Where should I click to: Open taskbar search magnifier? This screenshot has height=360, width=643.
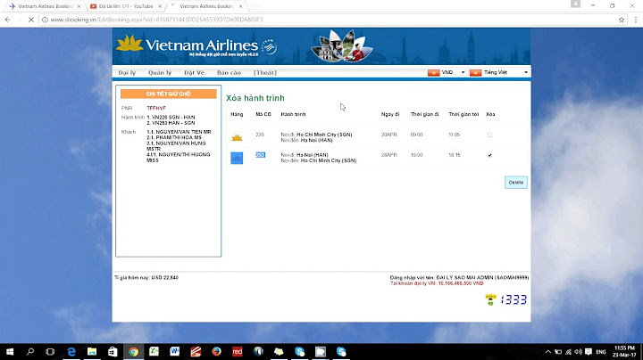pos(30,351)
